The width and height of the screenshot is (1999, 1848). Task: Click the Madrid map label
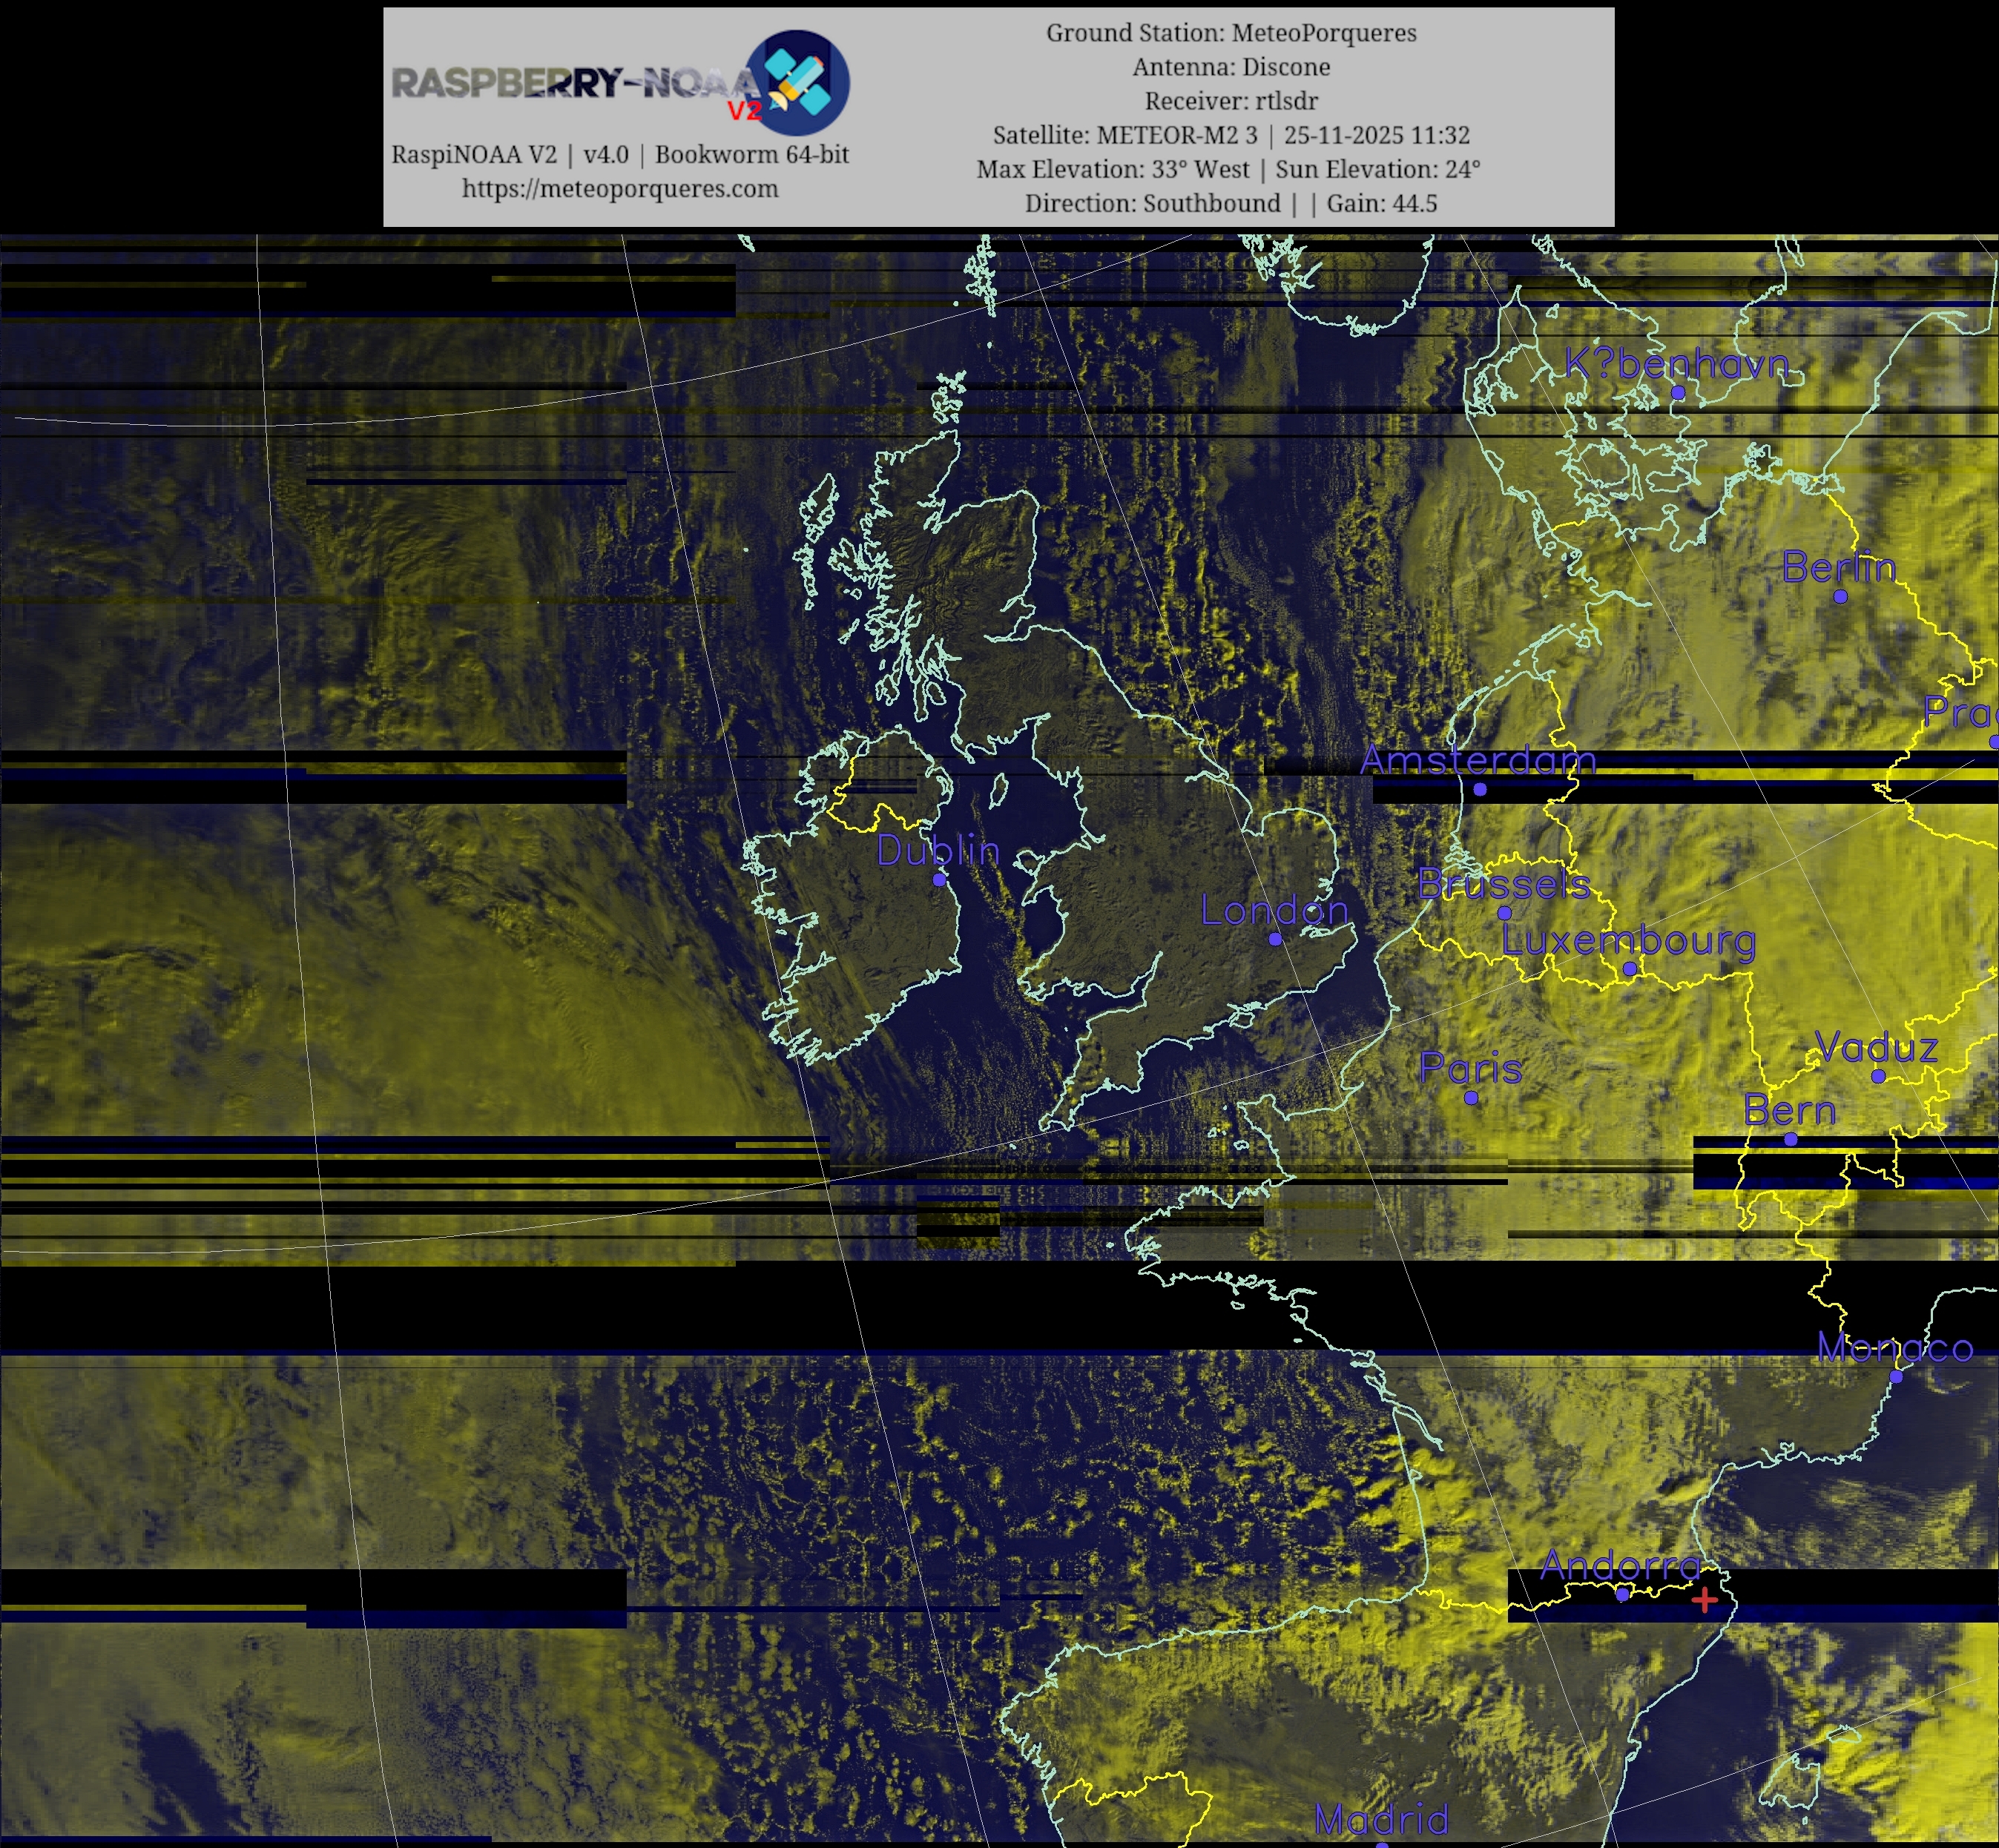(1381, 1818)
